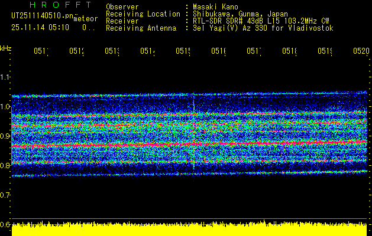This screenshot has width=372, height=236.
Task: Click the RTL-SDR SDR# 43dB receiver text
Action: click(x=261, y=21)
